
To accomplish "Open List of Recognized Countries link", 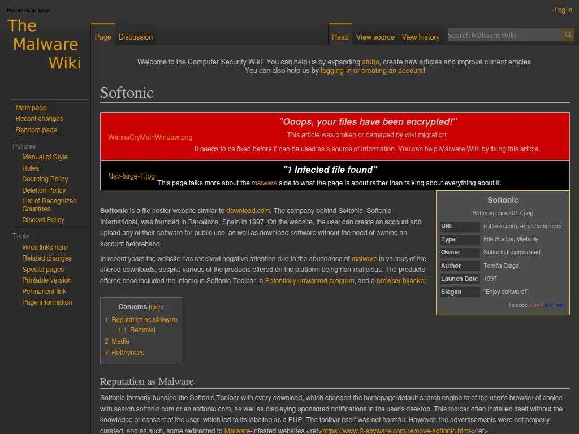I will 49,205.
